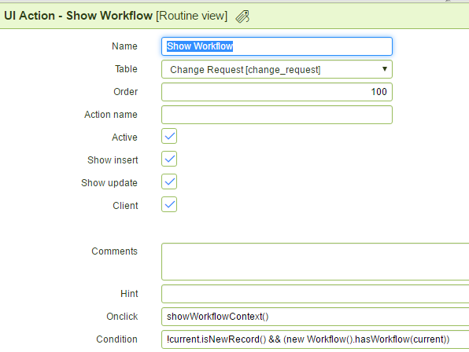Click the Onclick field with showWorkflowContext()

316,317
